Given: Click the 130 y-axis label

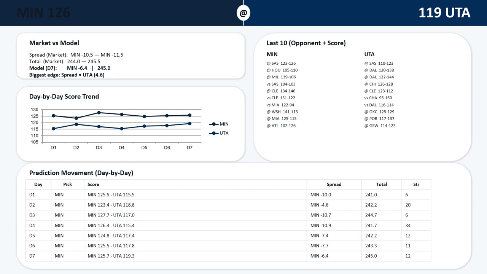Looking at the screenshot, I should coord(35,110).
